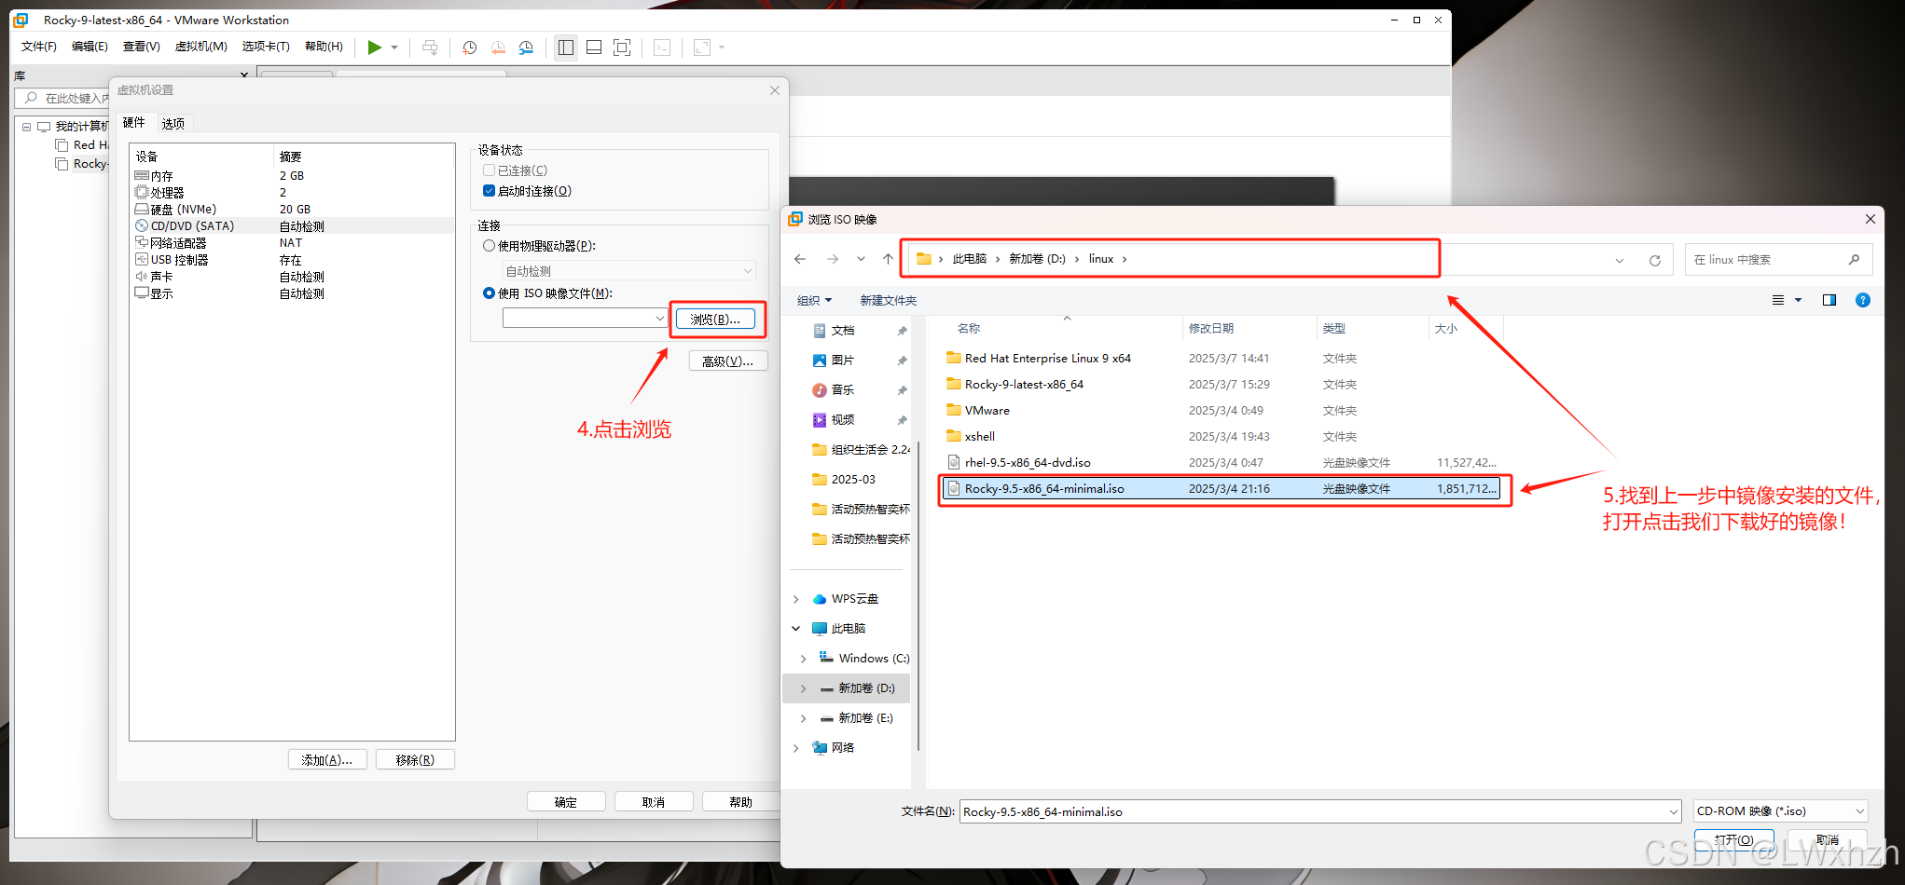Click the 高级(V)... button

pyautogui.click(x=728, y=361)
